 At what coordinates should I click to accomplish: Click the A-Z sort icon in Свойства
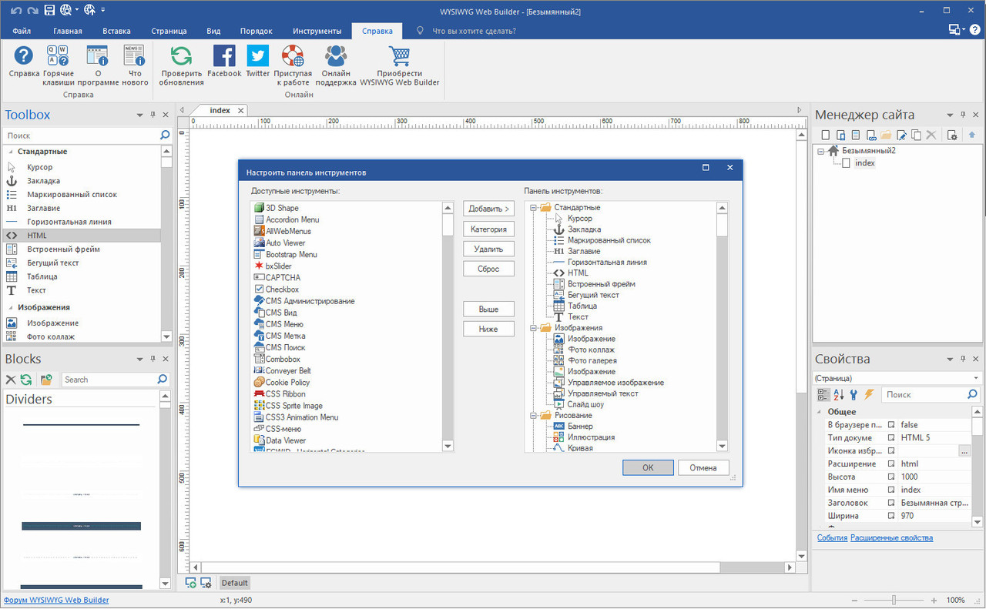pos(839,394)
